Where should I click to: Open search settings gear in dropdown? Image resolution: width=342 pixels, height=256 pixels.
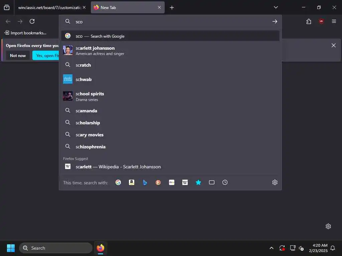[275, 182]
